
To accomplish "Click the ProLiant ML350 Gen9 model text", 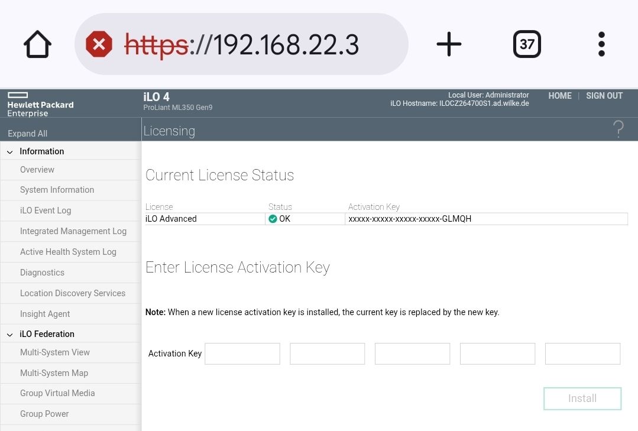I will pyautogui.click(x=178, y=108).
